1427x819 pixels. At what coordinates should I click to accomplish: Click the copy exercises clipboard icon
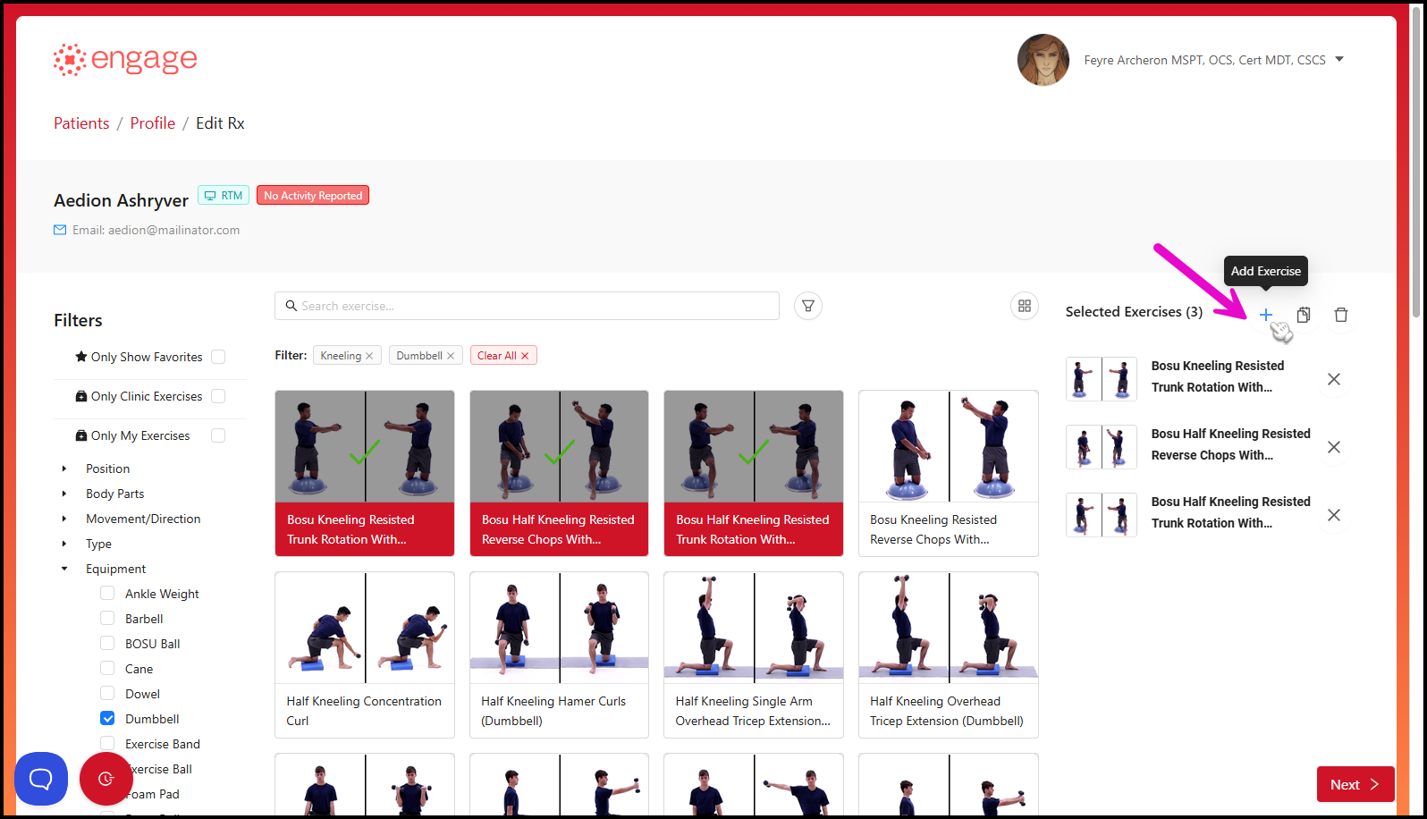(x=1304, y=315)
